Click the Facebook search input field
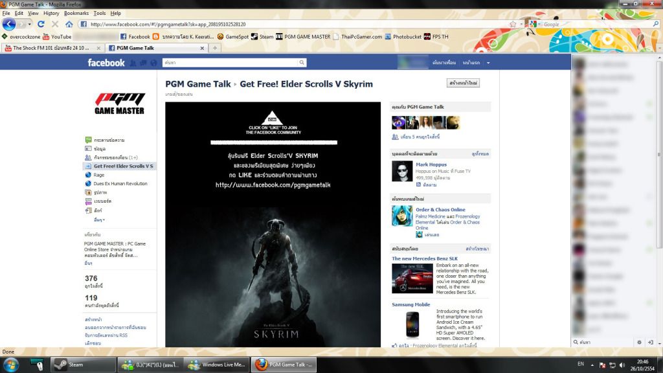663x373 pixels. 230,63
